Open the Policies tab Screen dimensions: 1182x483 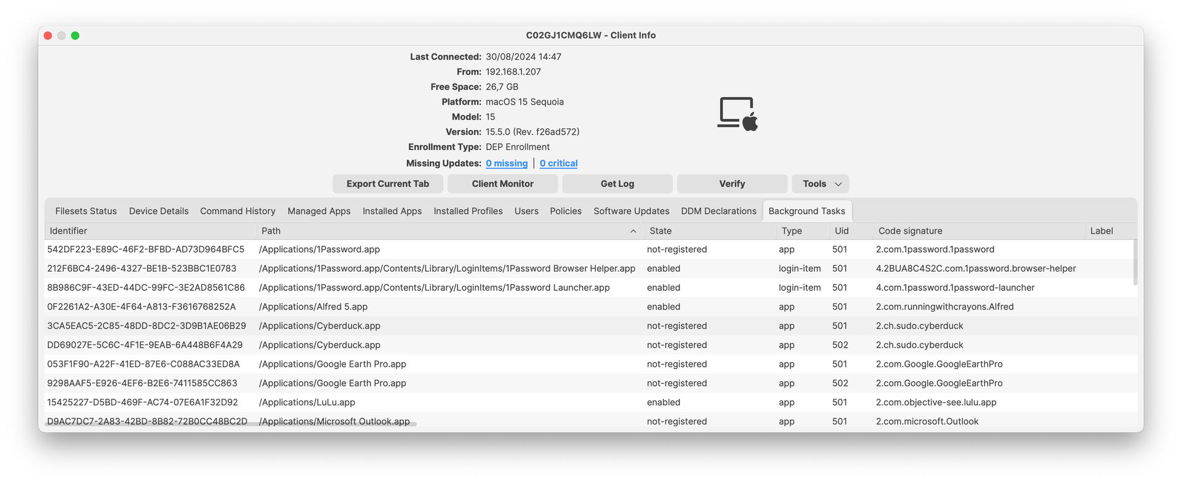tap(566, 211)
